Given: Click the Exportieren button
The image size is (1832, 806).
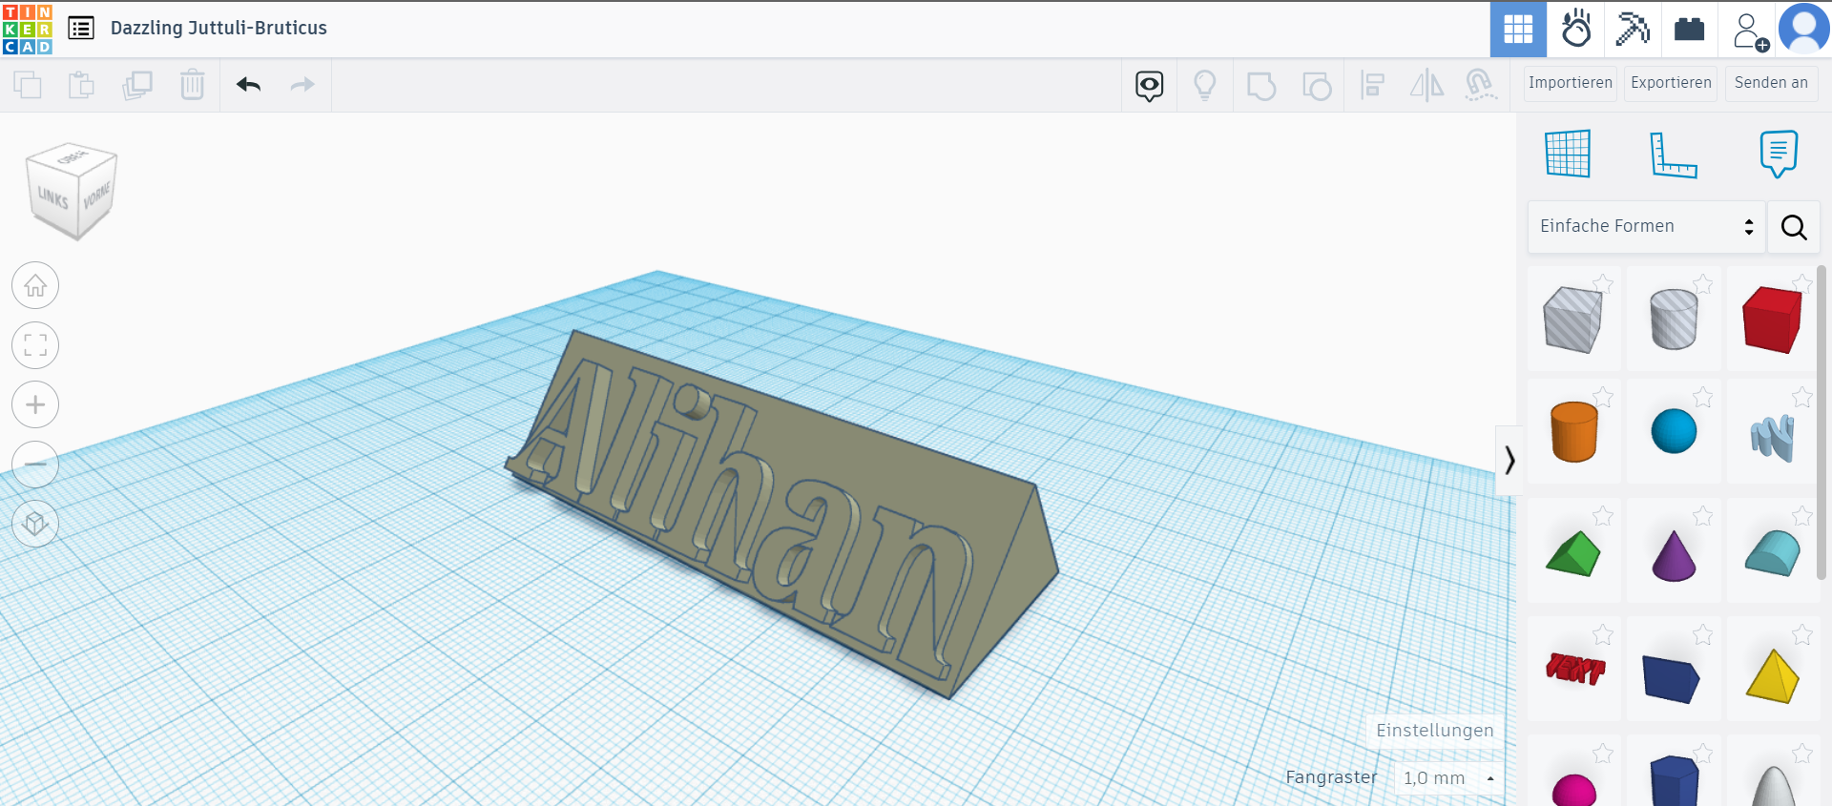Looking at the screenshot, I should point(1671,83).
